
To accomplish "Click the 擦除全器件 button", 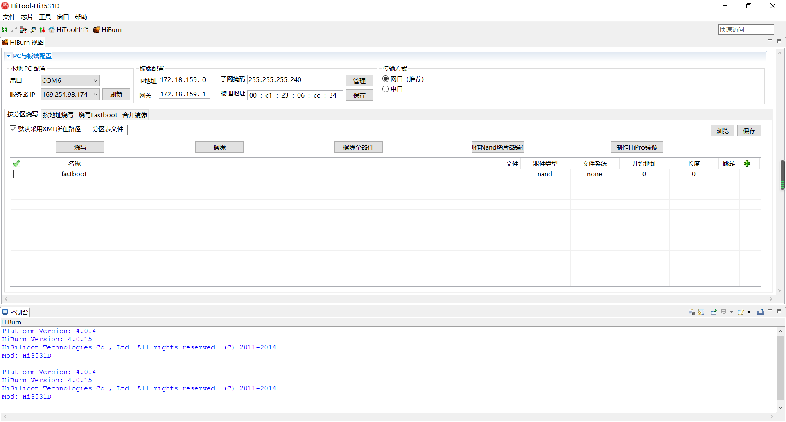I will click(358, 147).
